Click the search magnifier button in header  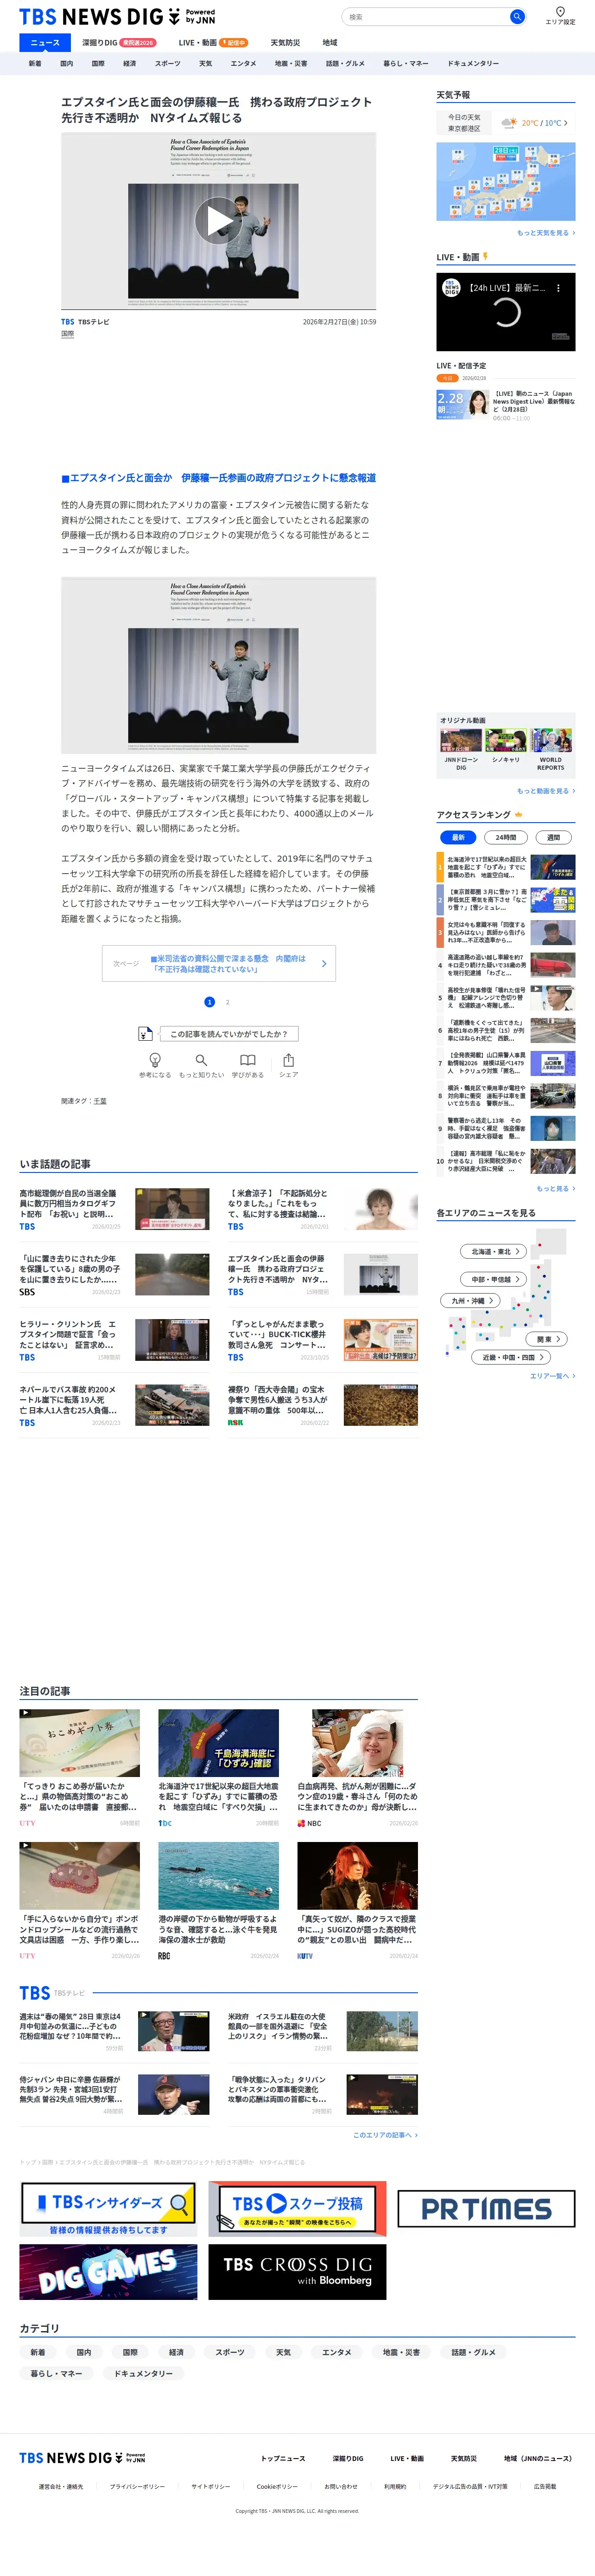pos(516,17)
